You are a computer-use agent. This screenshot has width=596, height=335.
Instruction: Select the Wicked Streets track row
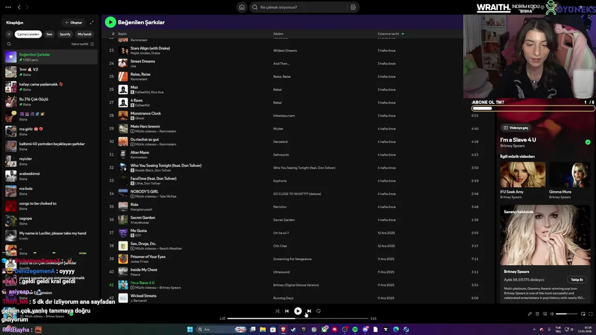click(x=298, y=298)
